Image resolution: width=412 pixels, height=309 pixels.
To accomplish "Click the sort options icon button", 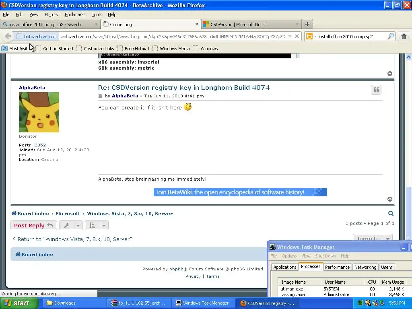I will click(92, 225).
